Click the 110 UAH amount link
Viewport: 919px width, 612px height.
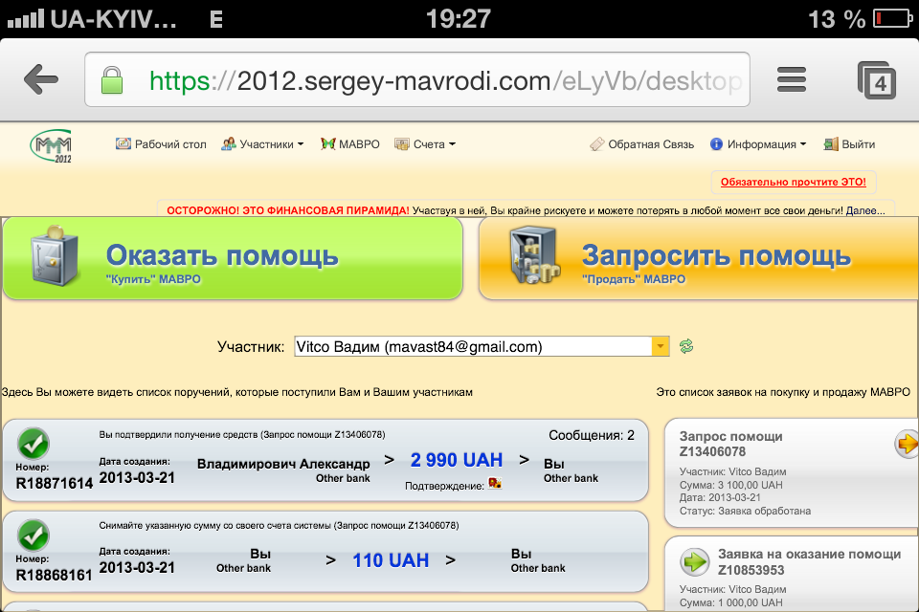(391, 560)
